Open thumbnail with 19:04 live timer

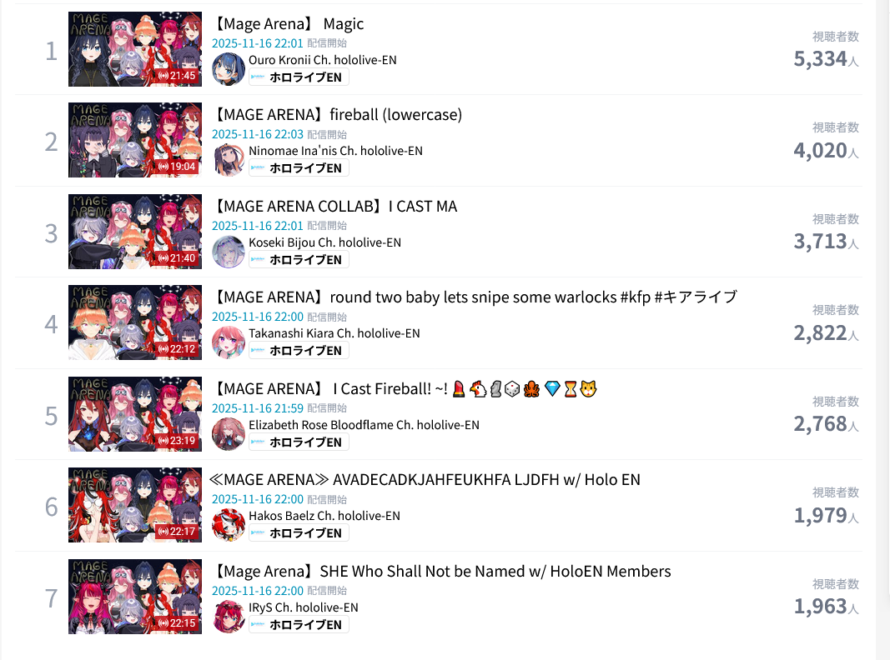point(135,140)
